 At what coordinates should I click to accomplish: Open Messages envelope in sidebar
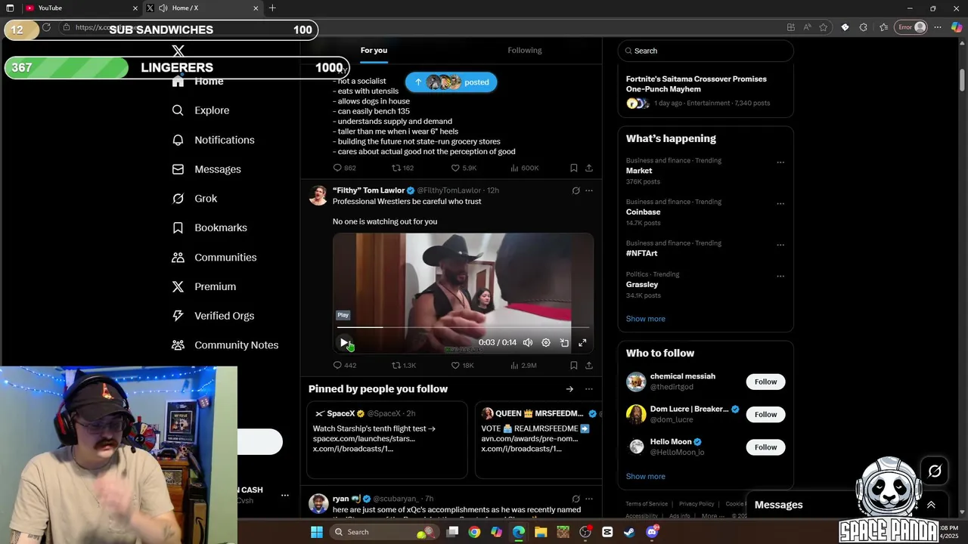[206, 169]
